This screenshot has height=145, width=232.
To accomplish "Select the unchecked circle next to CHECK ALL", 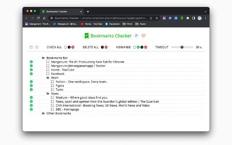I will pyautogui.click(x=65, y=47).
